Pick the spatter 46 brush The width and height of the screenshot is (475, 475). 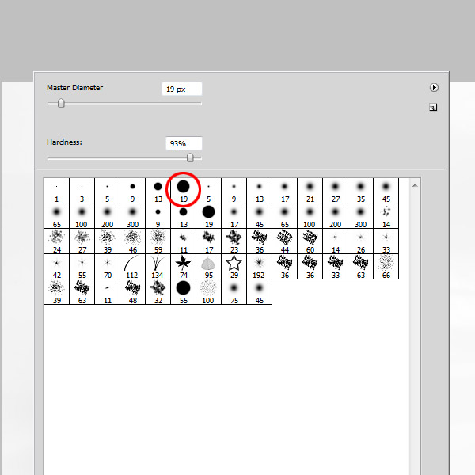[132, 241]
